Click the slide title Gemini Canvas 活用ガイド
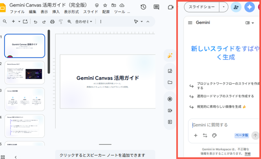 tap(108, 78)
